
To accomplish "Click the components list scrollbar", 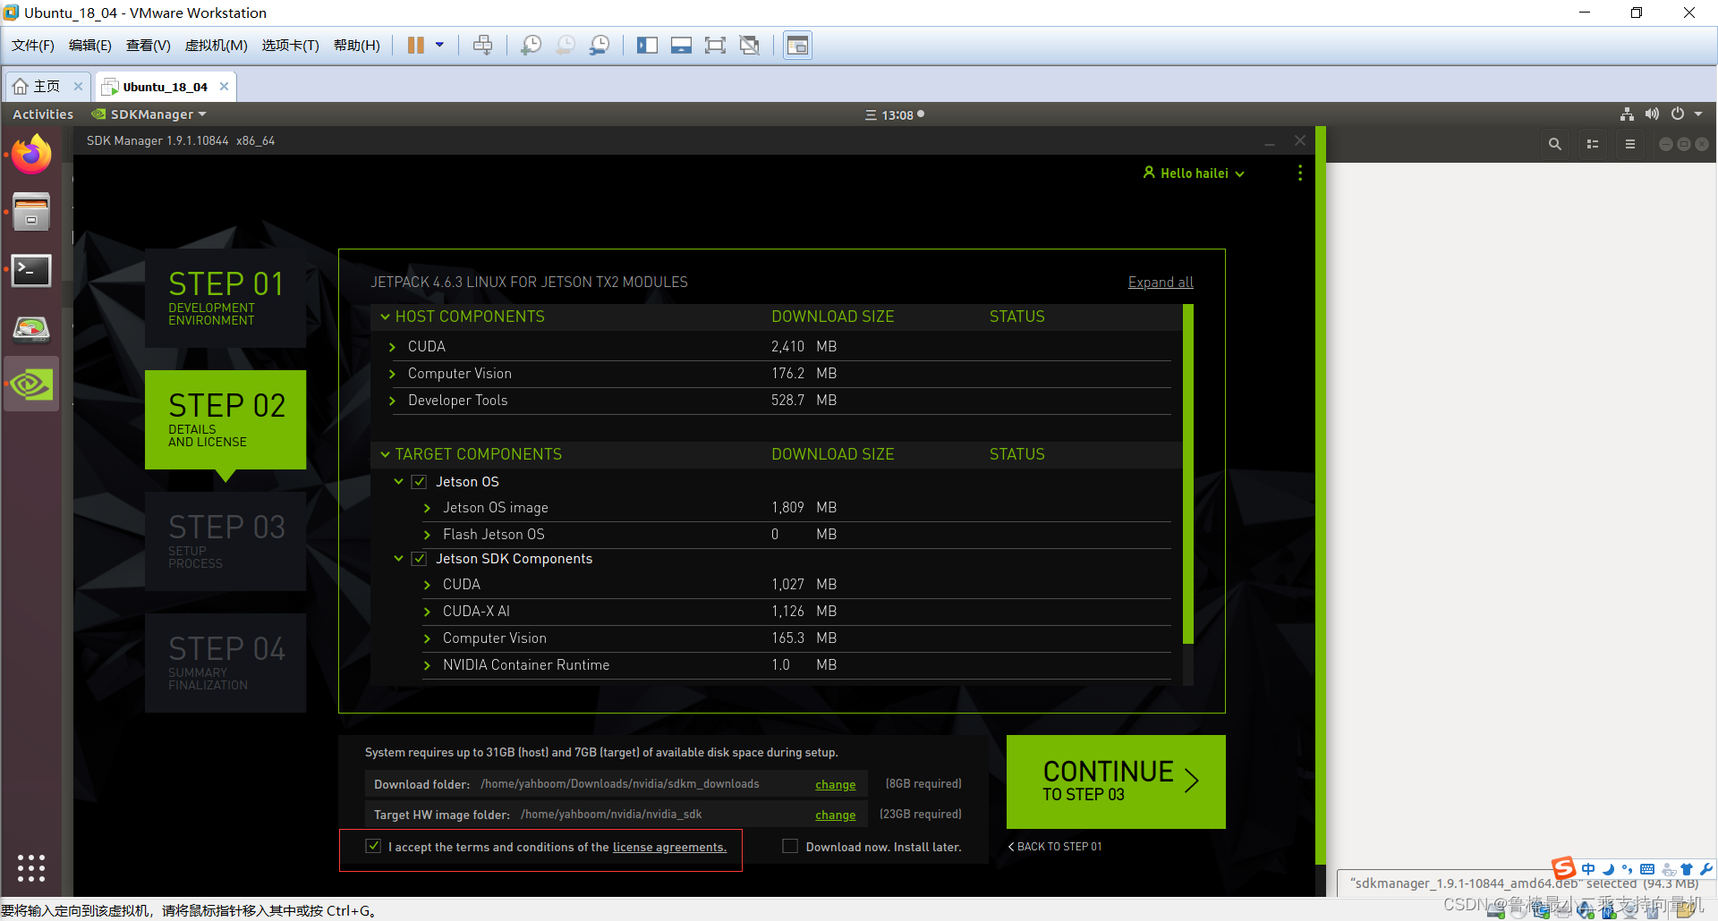I will coord(1188,474).
